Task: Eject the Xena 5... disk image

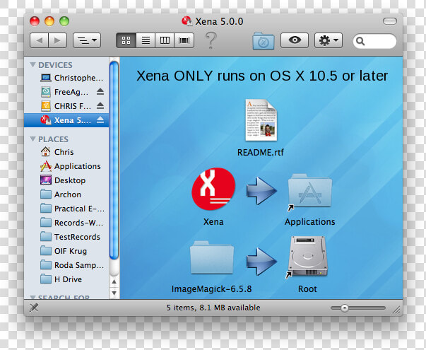Action: [x=100, y=119]
